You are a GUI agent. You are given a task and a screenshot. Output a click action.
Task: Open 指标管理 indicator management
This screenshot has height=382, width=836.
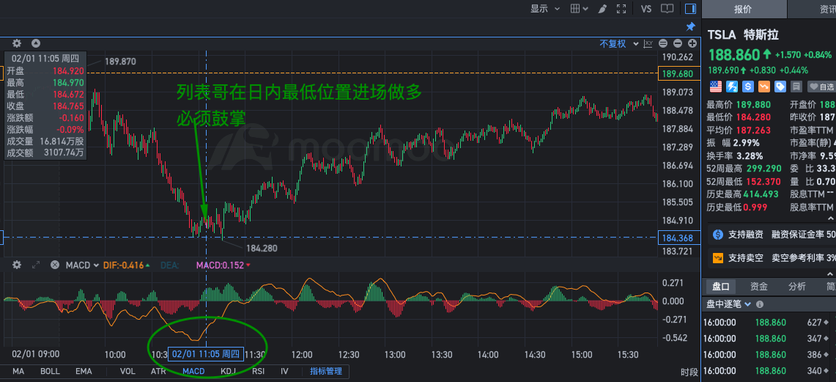(326, 371)
